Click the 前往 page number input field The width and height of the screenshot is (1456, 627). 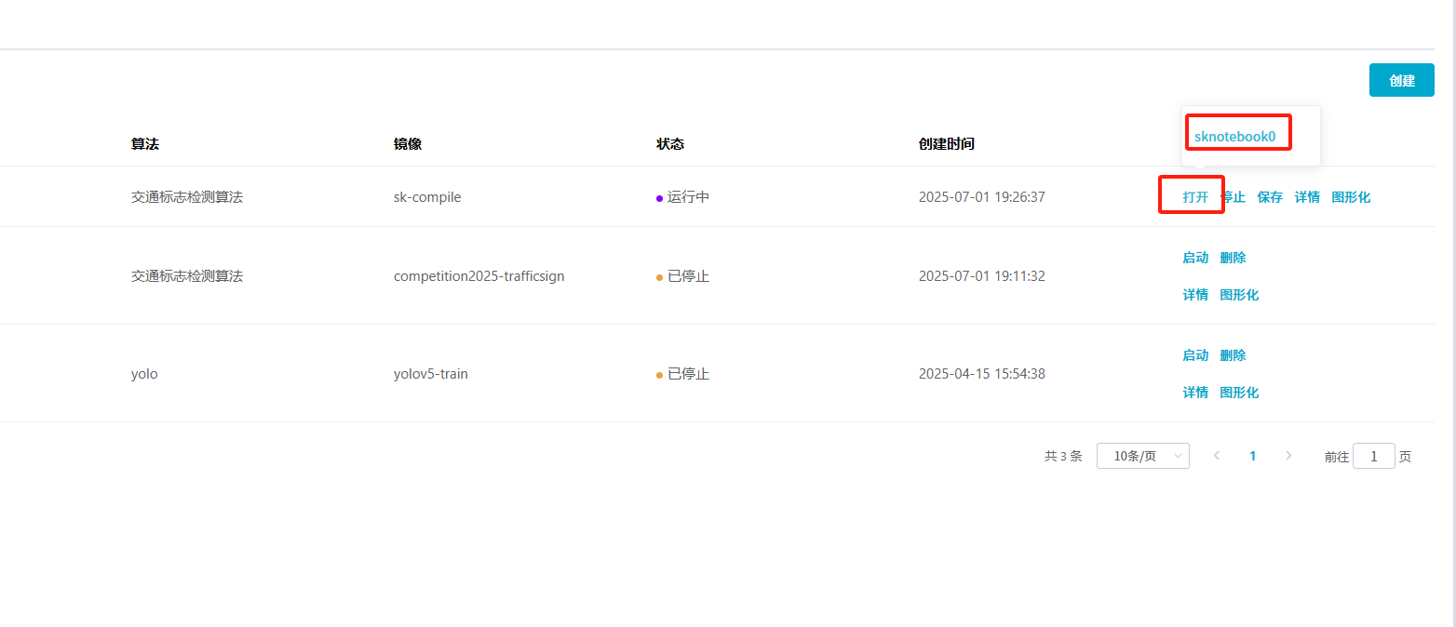[x=1373, y=456]
